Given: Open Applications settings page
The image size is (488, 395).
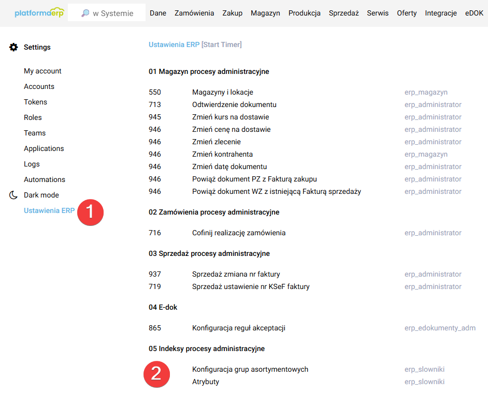Looking at the screenshot, I should pos(44,148).
